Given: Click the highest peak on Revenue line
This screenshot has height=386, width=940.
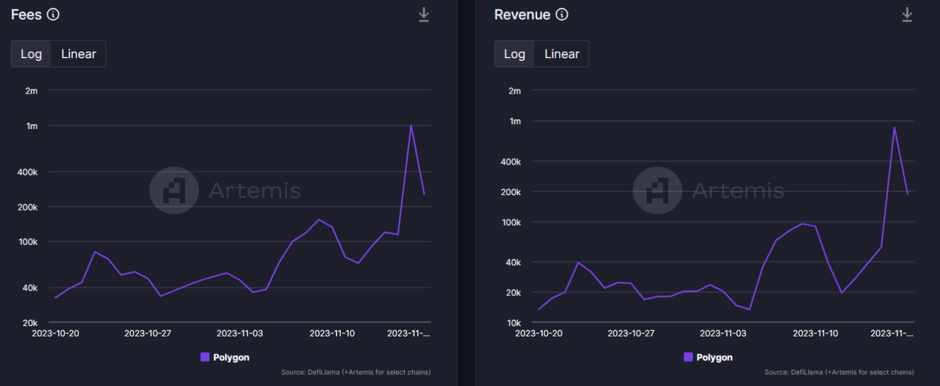Looking at the screenshot, I should 894,128.
